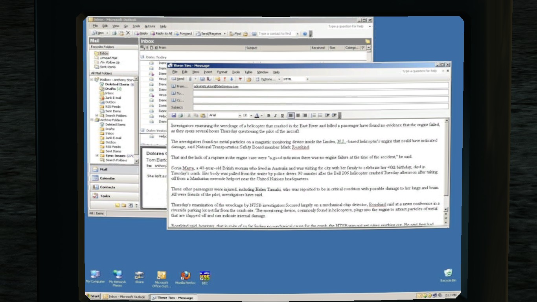Click the attach file paperclip icon
The image size is (537, 302).
pos(190,79)
